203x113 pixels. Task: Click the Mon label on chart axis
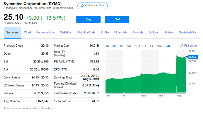click(x=143, y=96)
